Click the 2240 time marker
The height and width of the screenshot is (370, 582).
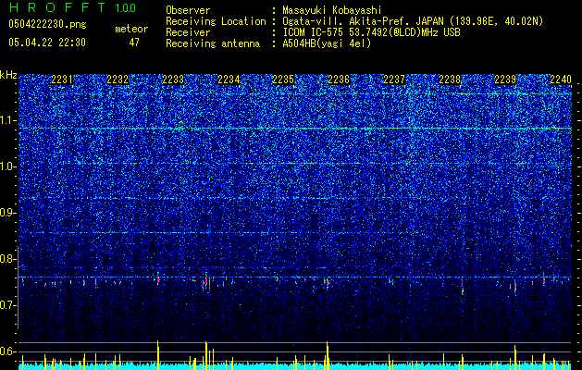coord(561,80)
